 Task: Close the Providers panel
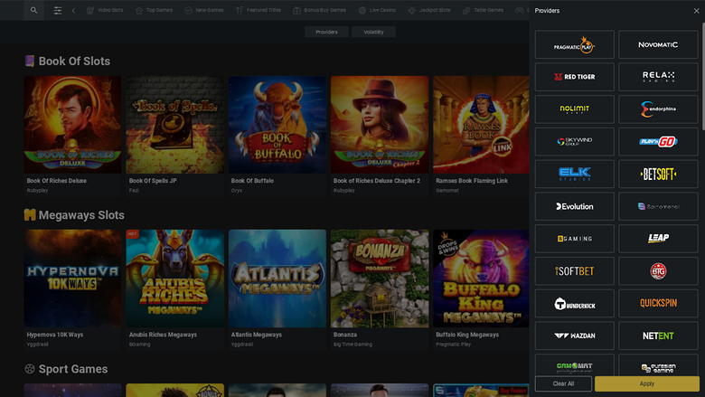[695, 11]
